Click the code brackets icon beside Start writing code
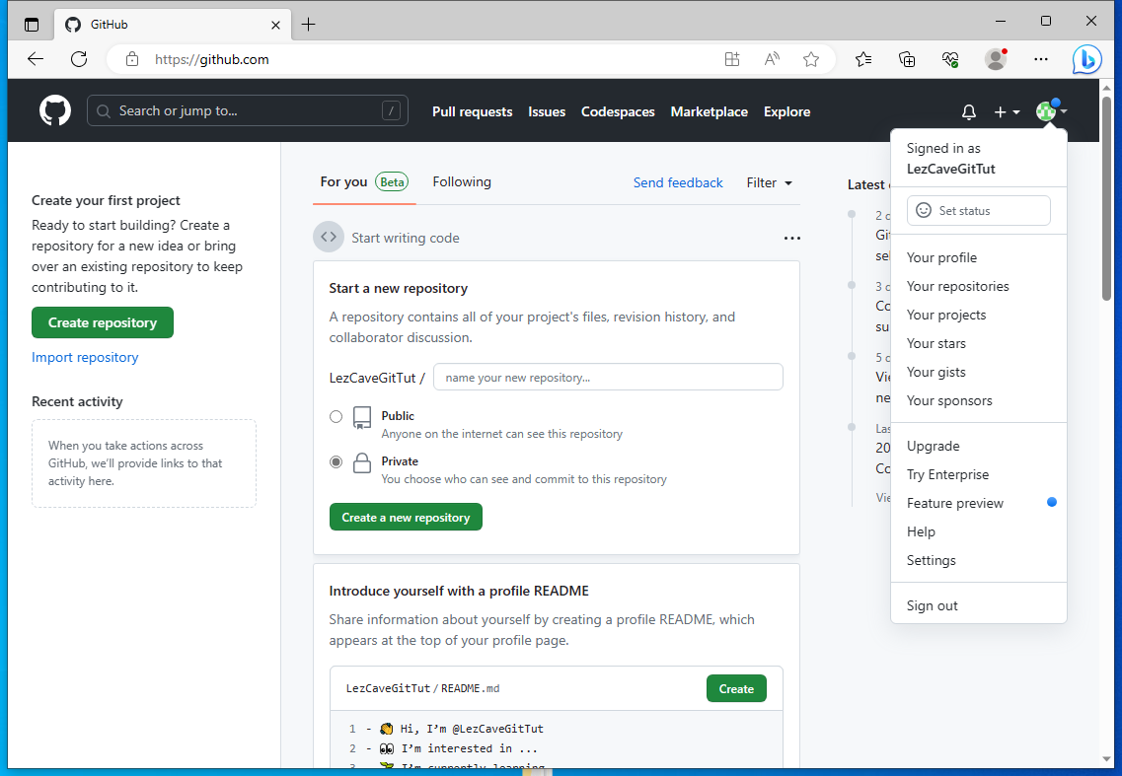Viewport: 1122px width, 776px height. click(329, 237)
